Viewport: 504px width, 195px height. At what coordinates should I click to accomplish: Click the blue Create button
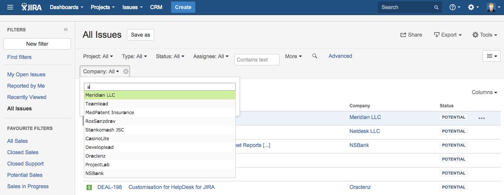[x=183, y=7]
